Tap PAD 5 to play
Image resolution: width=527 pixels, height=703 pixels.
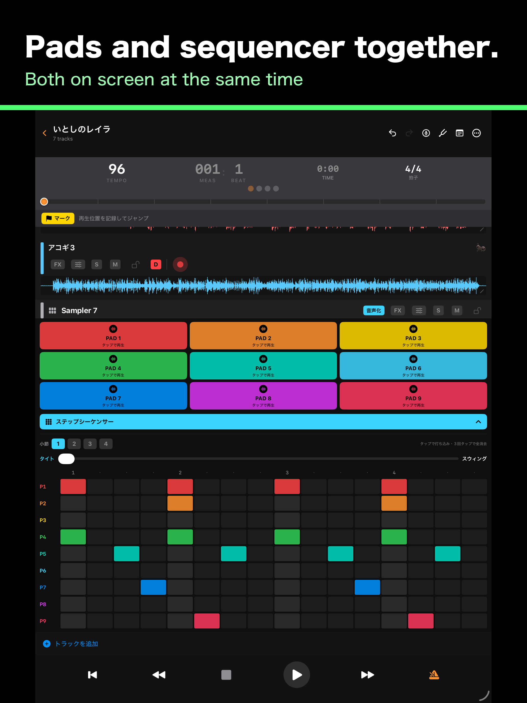263,366
